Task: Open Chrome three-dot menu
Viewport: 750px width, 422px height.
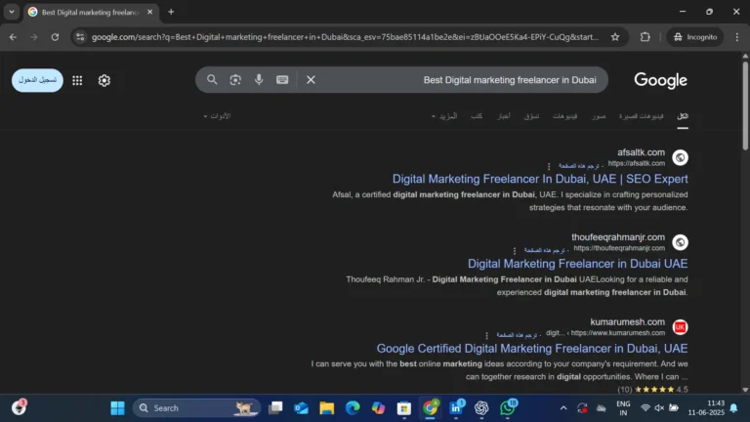Action: pos(737,37)
